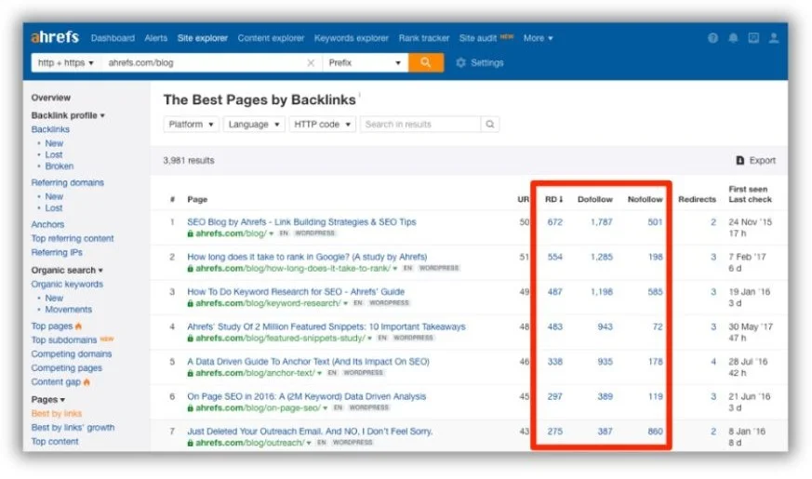Image resolution: width=812 pixels, height=479 pixels.
Task: Expand the arrow next to the anchor-text URL
Action: click(x=320, y=373)
